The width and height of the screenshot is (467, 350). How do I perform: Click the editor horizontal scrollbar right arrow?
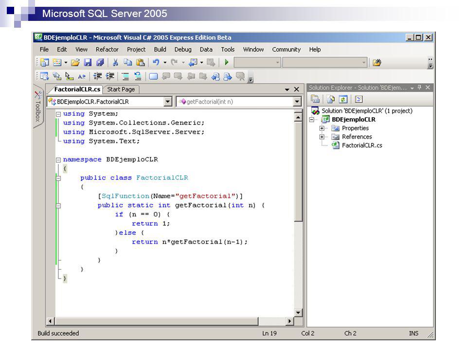[289, 321]
